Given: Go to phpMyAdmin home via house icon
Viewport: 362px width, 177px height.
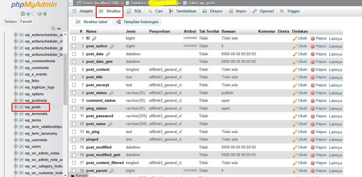Looking at the screenshot, I should point(23,14).
